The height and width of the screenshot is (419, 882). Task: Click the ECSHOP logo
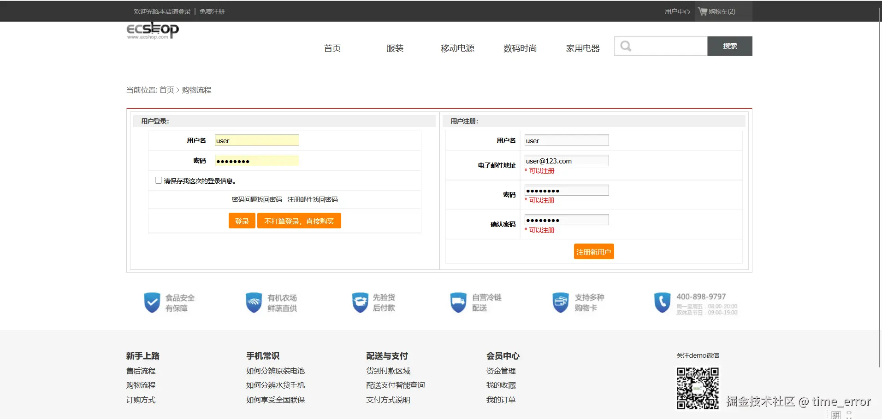click(x=153, y=31)
